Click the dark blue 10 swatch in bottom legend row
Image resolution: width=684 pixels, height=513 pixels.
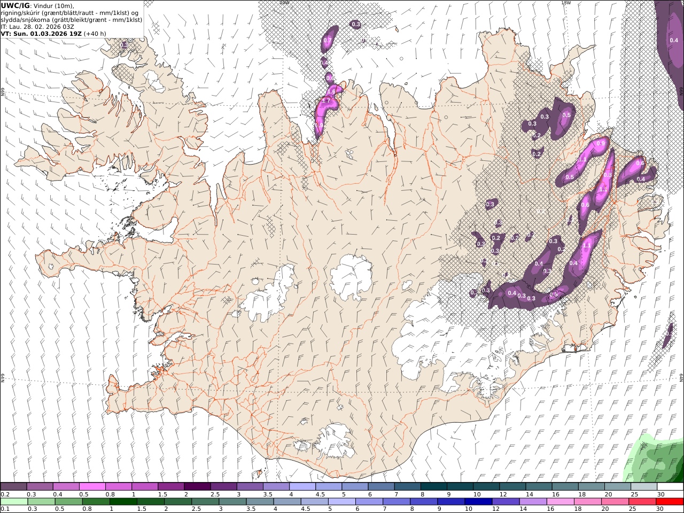click(478, 502)
